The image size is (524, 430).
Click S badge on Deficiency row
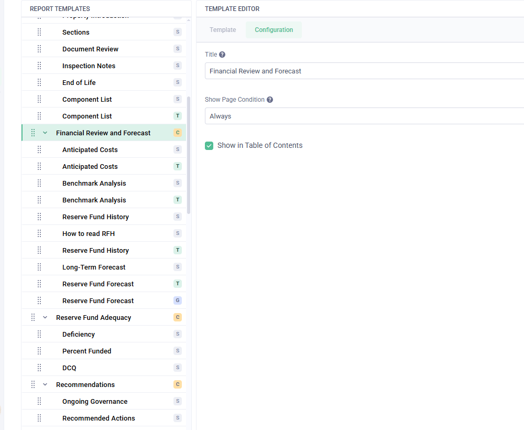pos(178,334)
